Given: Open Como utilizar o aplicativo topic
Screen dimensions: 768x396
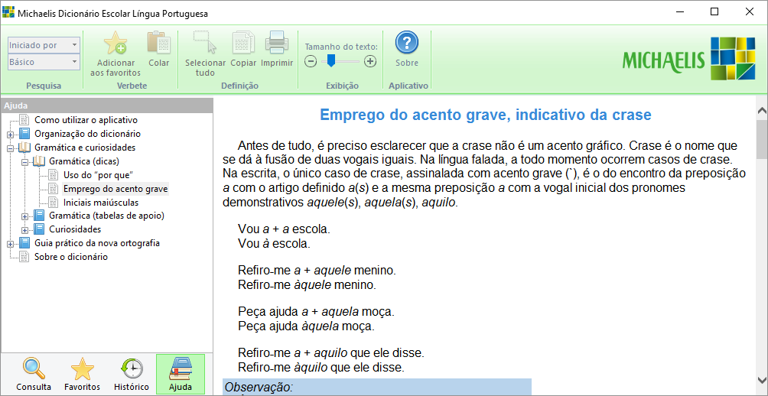Looking at the screenshot, I should point(86,120).
